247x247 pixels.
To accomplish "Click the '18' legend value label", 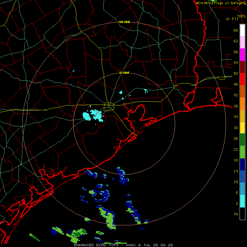I will click(236, 160).
